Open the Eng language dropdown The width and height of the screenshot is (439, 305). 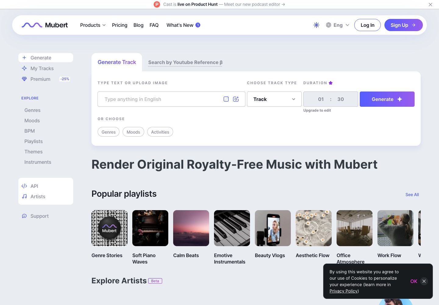tap(337, 25)
